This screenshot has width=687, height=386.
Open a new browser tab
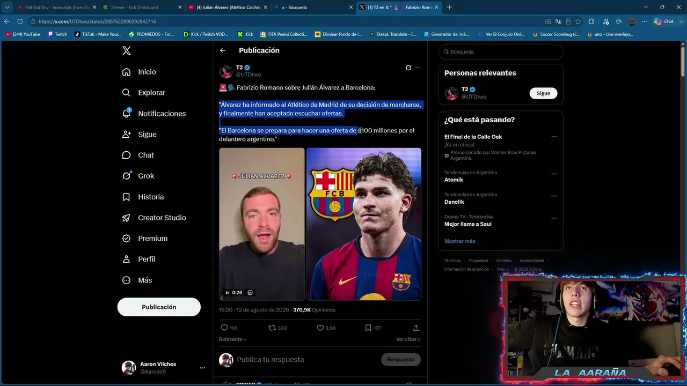[449, 8]
